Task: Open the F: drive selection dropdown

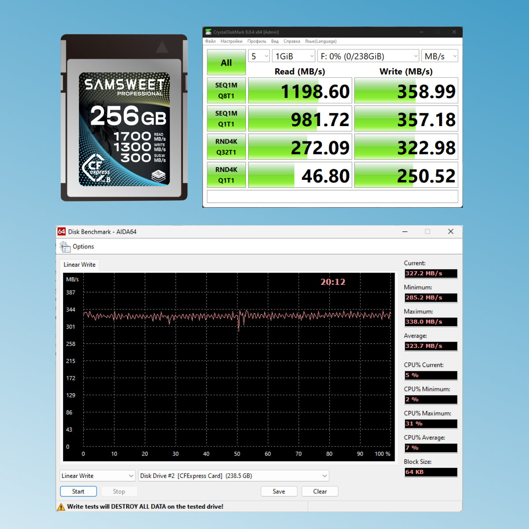Action: (x=368, y=56)
